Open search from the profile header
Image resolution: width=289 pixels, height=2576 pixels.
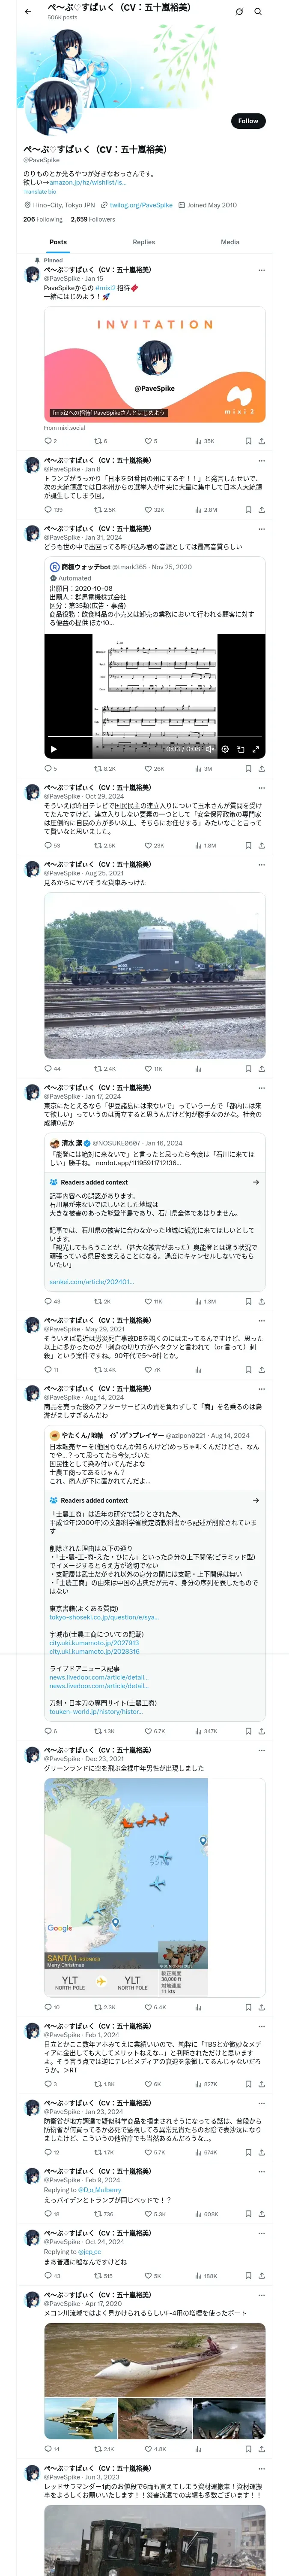(x=257, y=12)
